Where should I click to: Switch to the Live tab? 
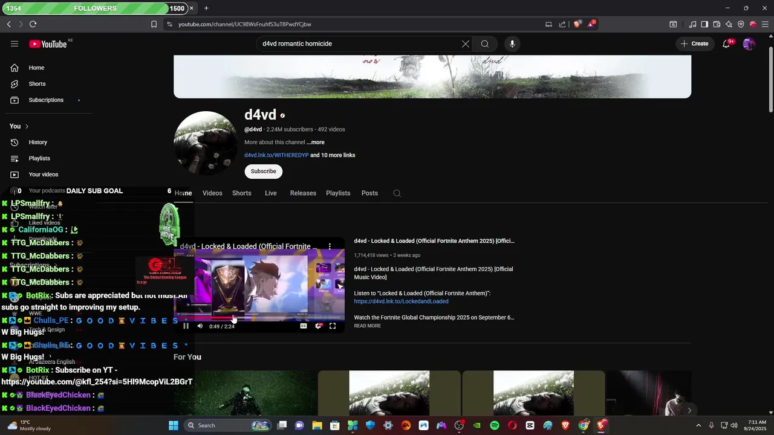coord(271,193)
